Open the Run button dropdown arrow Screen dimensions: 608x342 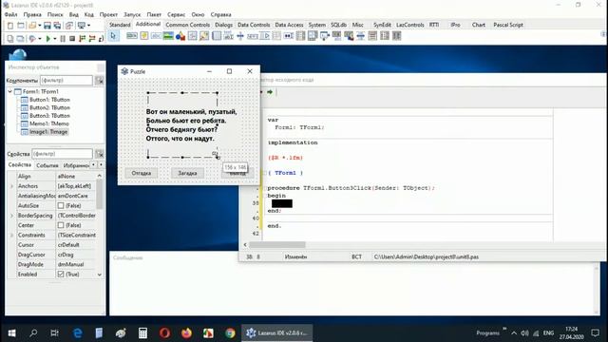(54, 39)
